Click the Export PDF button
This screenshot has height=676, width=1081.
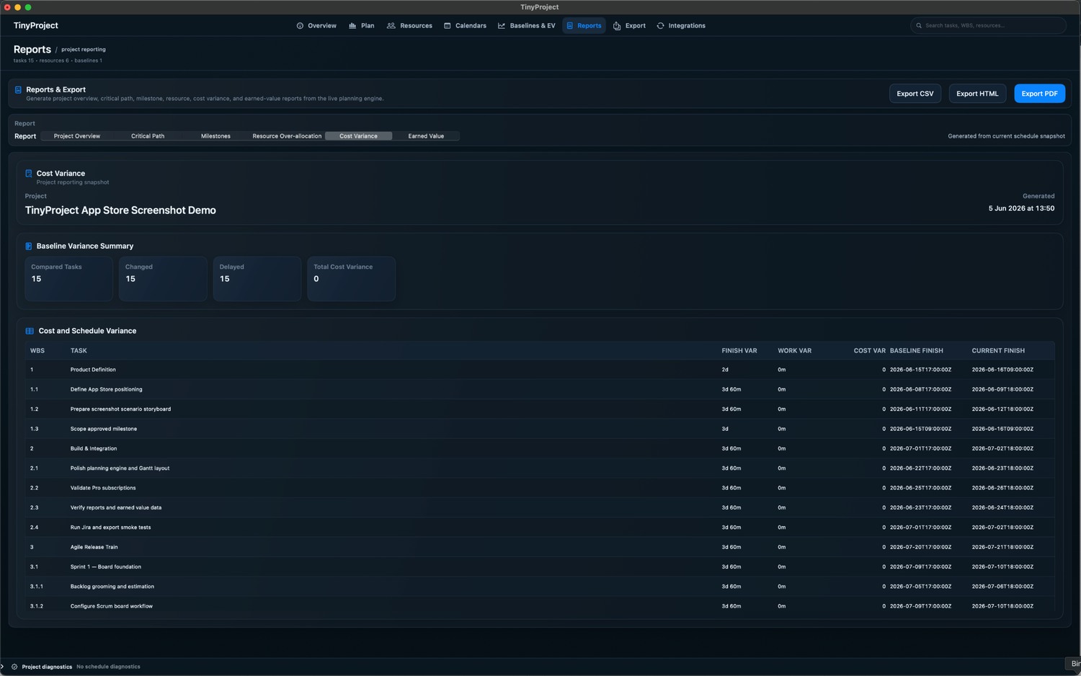pyautogui.click(x=1039, y=94)
